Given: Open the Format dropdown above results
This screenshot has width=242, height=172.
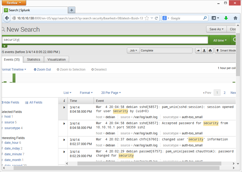Looking at the screenshot, I should coord(86,93).
